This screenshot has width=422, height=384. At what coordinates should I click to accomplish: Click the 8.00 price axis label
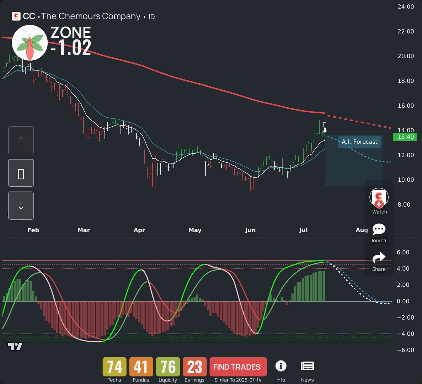[404, 204]
